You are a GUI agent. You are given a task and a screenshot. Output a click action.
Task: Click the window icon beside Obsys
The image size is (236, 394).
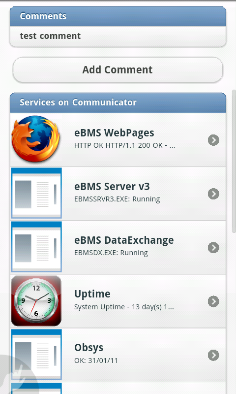coord(36,354)
